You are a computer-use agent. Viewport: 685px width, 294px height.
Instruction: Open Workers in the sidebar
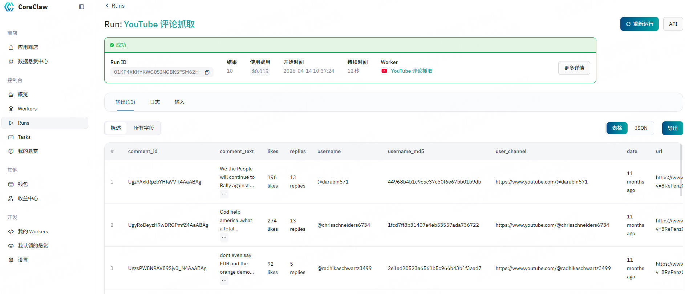[27, 109]
